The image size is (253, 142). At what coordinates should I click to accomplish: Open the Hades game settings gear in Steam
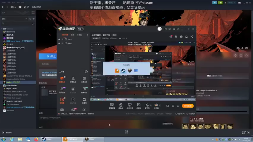[x=235, y=56]
